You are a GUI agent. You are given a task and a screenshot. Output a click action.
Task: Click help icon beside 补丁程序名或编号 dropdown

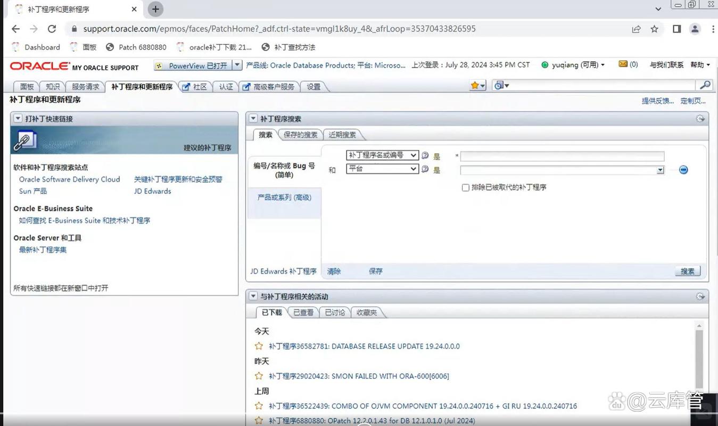coord(425,155)
